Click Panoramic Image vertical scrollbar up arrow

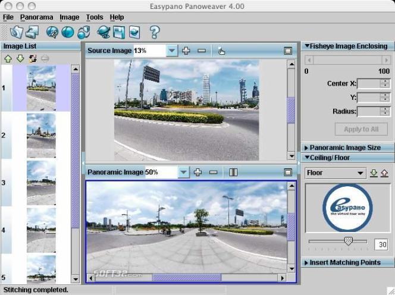click(x=291, y=186)
